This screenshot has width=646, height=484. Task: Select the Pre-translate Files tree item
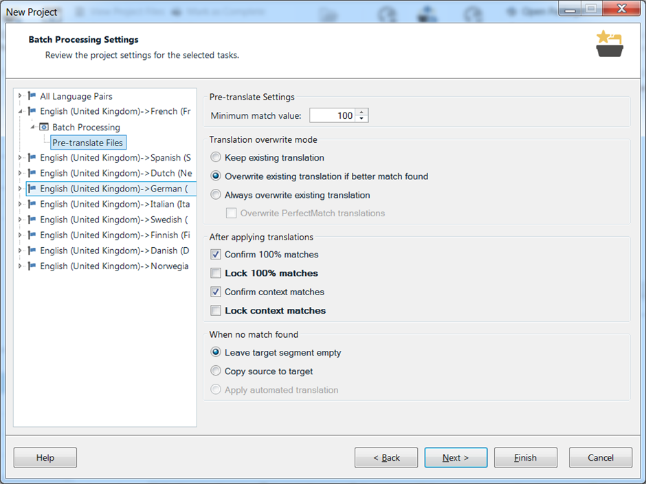click(x=88, y=142)
